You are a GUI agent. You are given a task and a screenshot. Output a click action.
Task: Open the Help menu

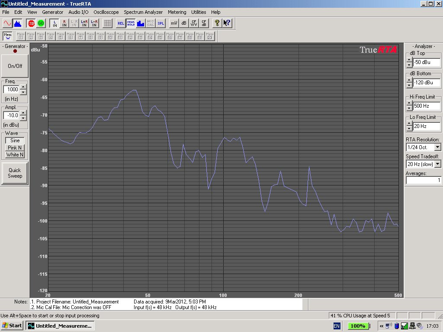click(215, 12)
